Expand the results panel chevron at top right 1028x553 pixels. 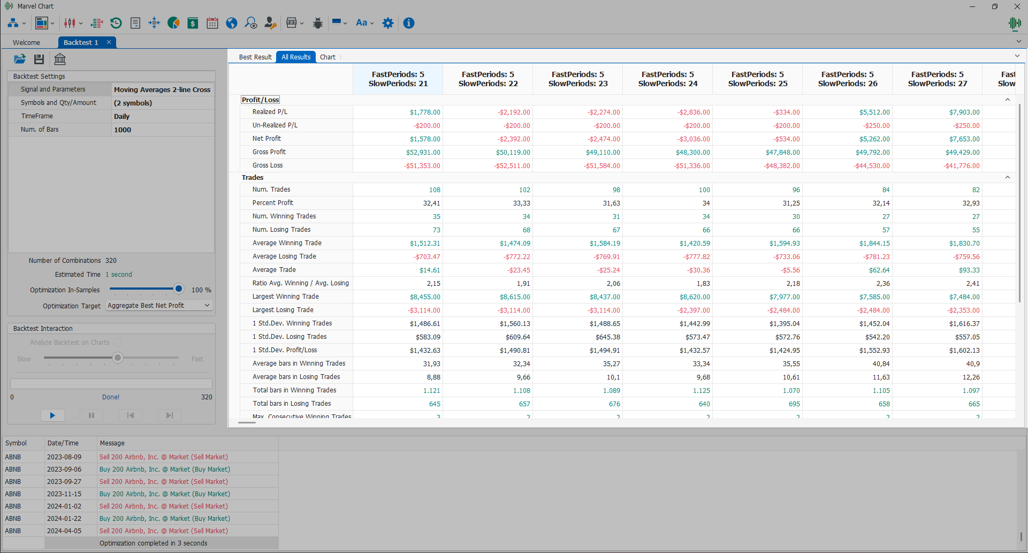click(1017, 56)
